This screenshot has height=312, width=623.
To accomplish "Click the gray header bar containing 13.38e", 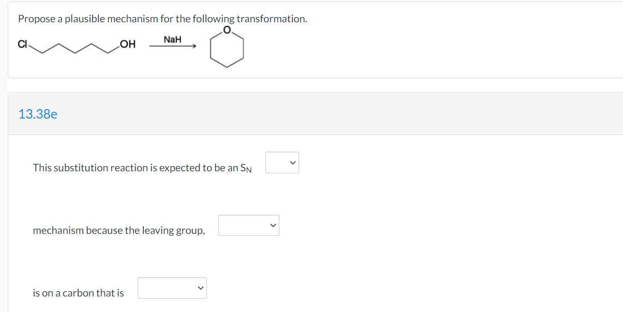I will pos(315,114).
